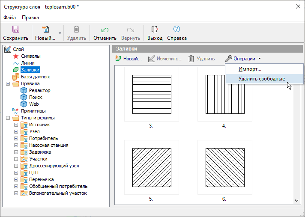The image size is (305, 217).
Task: Click the Новый button in Заливки panel
Action: pos(129,59)
